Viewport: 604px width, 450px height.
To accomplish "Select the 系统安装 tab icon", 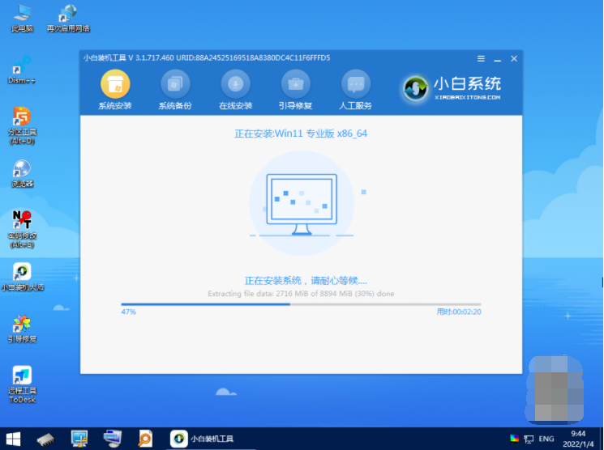I will [114, 85].
